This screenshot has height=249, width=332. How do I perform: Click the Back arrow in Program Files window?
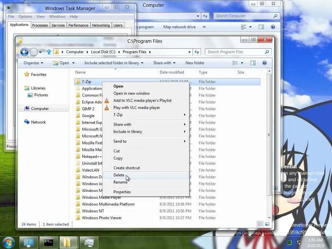coord(24,52)
